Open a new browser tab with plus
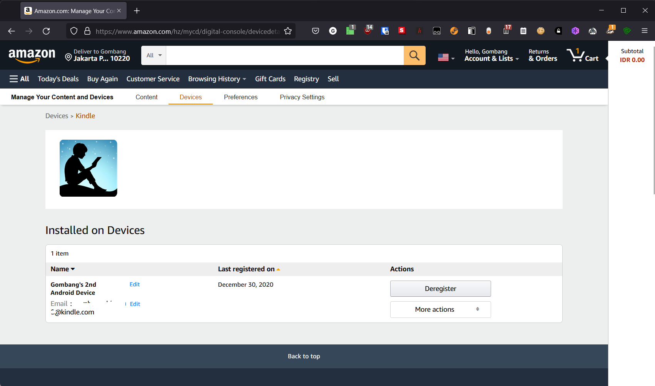This screenshot has width=655, height=386. point(137,11)
